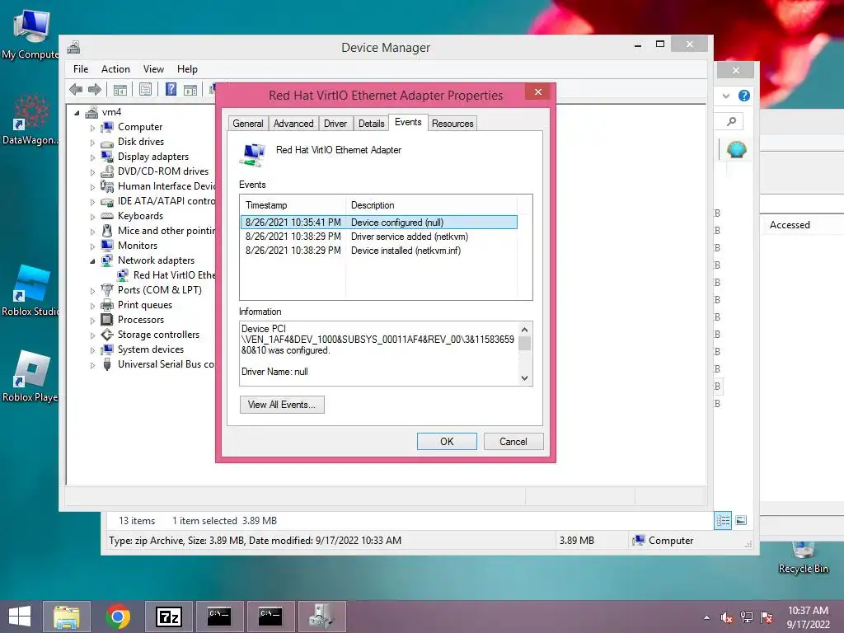Open the View menu
The image size is (844, 633).
click(153, 69)
